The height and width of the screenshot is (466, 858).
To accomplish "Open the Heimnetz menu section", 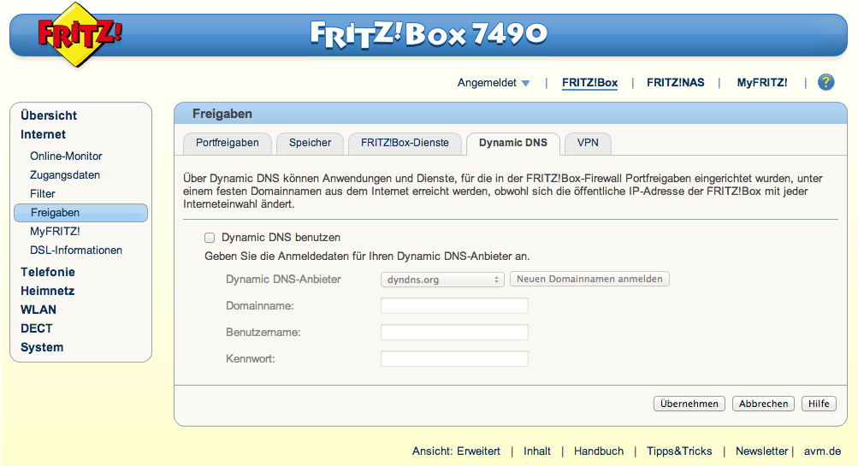I will click(x=48, y=291).
